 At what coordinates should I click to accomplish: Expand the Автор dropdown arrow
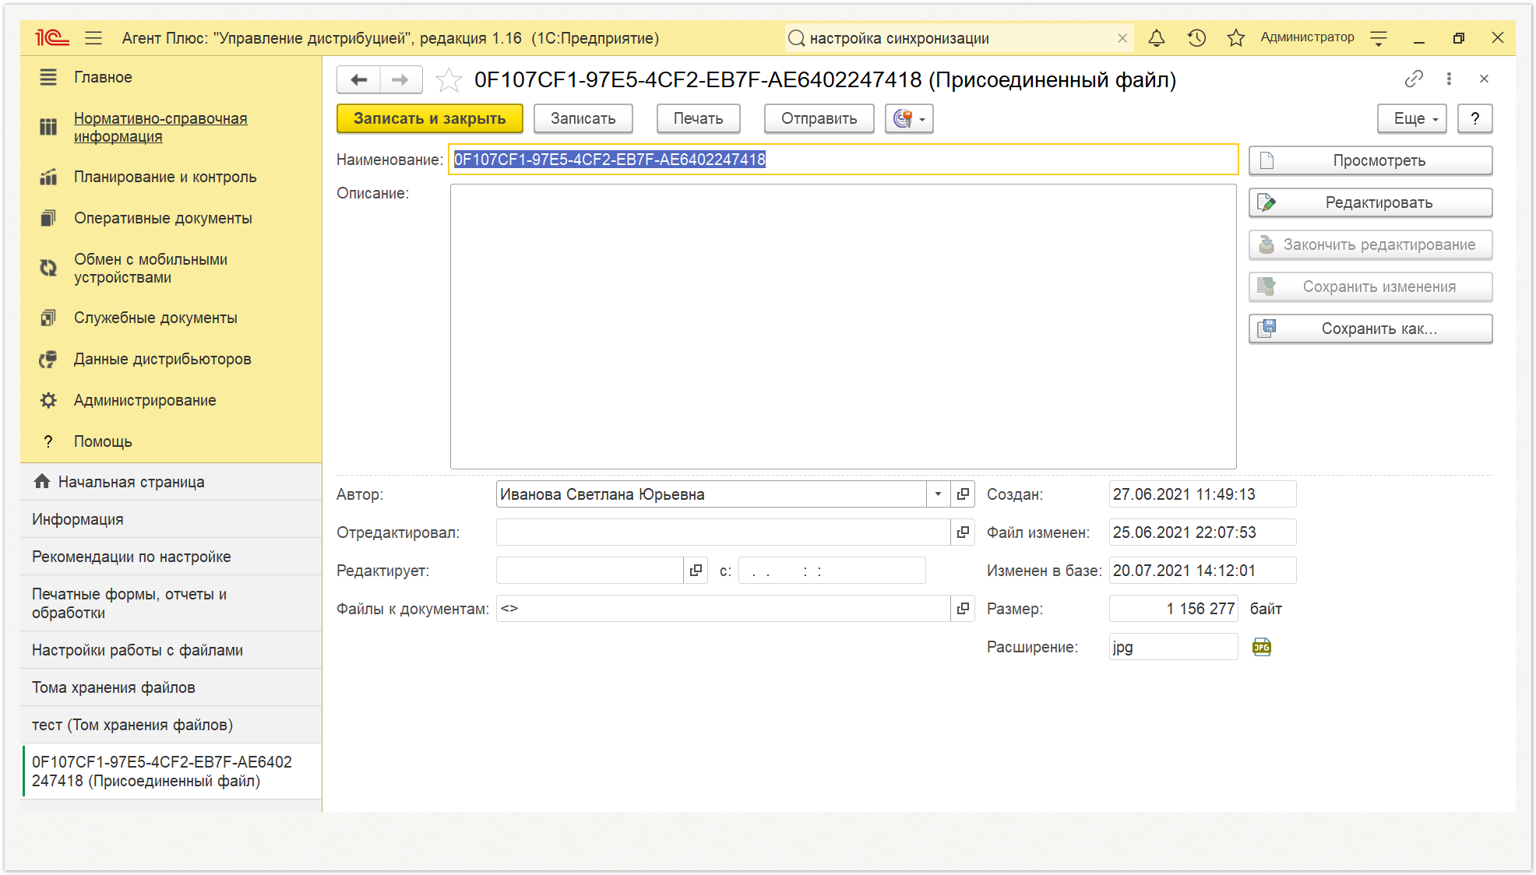coord(938,494)
